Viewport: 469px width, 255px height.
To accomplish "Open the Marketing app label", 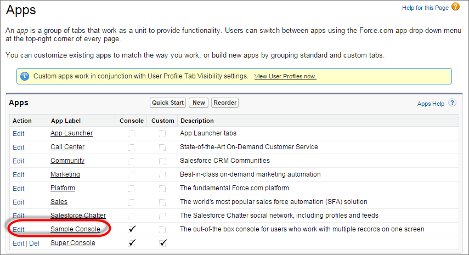I will coord(65,174).
